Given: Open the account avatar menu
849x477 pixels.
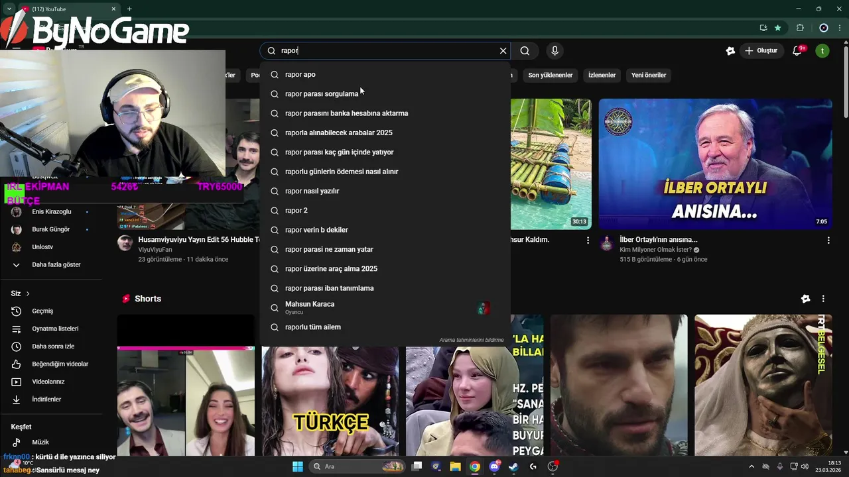Looking at the screenshot, I should 822,51.
